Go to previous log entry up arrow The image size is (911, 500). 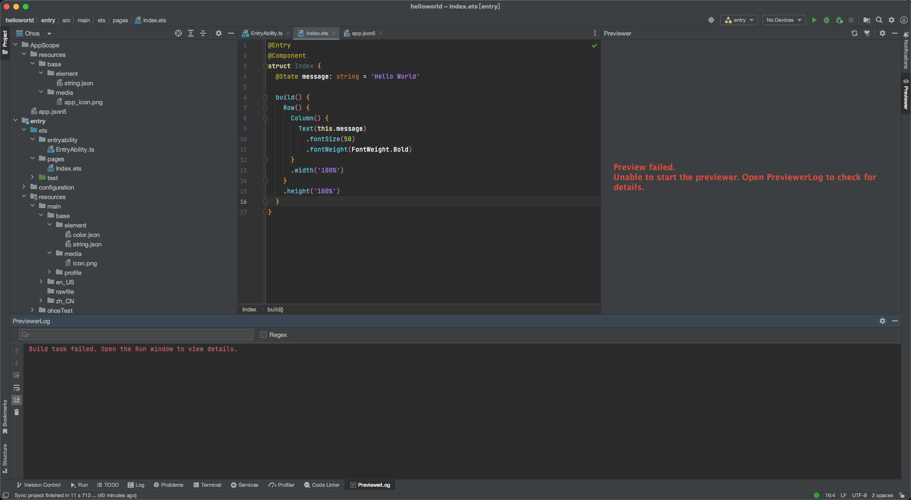click(17, 351)
